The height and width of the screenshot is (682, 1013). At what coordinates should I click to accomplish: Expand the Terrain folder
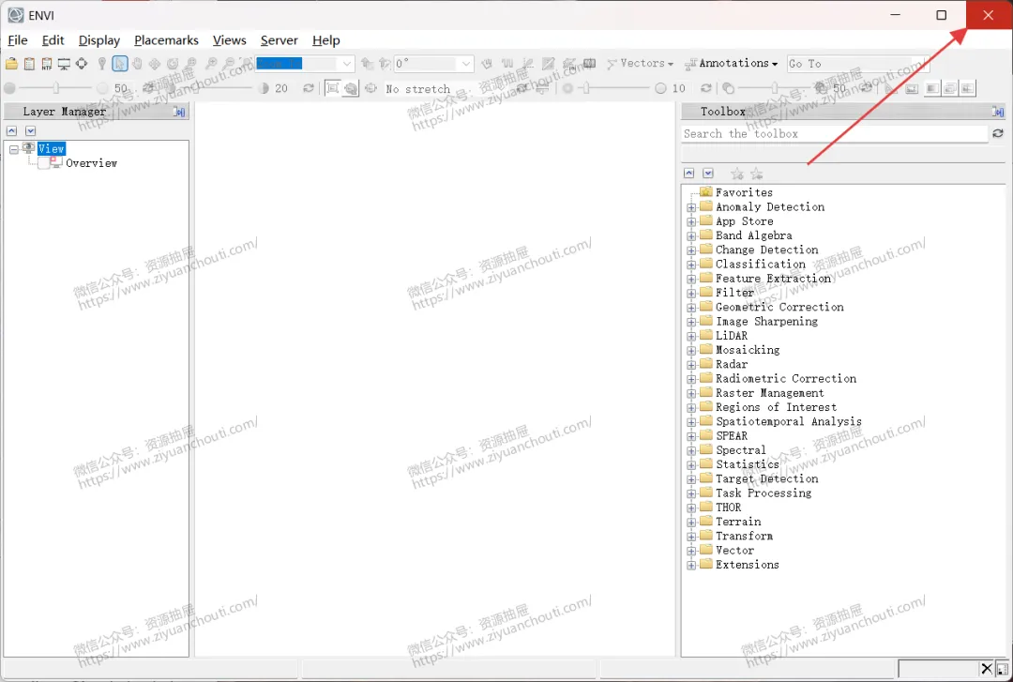tap(691, 523)
